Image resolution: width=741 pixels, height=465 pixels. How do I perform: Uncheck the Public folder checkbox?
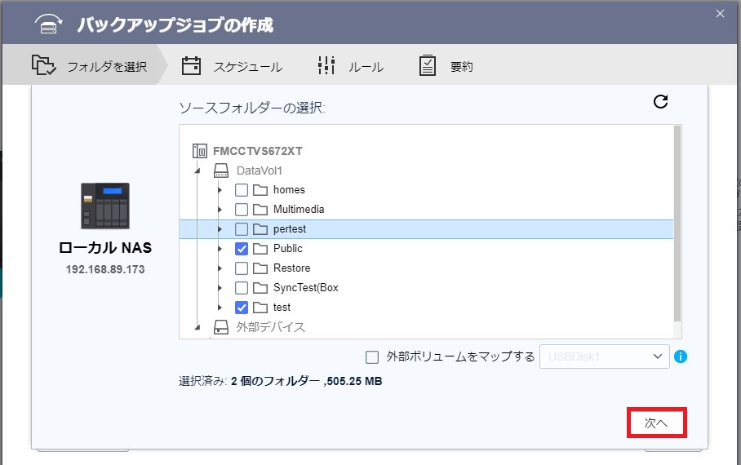pos(242,249)
